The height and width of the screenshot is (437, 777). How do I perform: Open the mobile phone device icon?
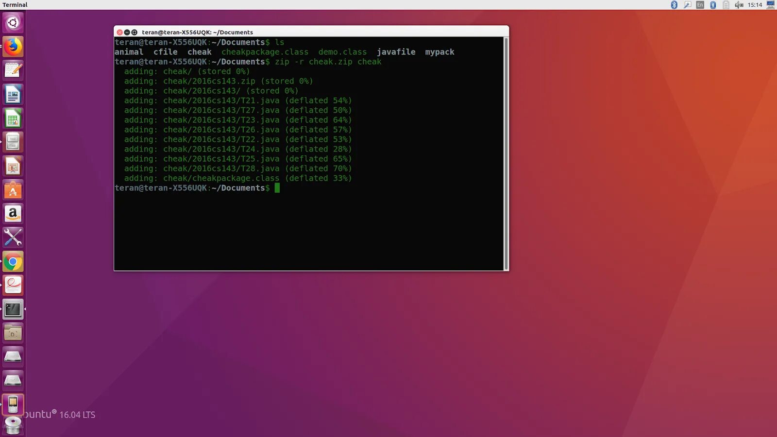[x=13, y=404]
